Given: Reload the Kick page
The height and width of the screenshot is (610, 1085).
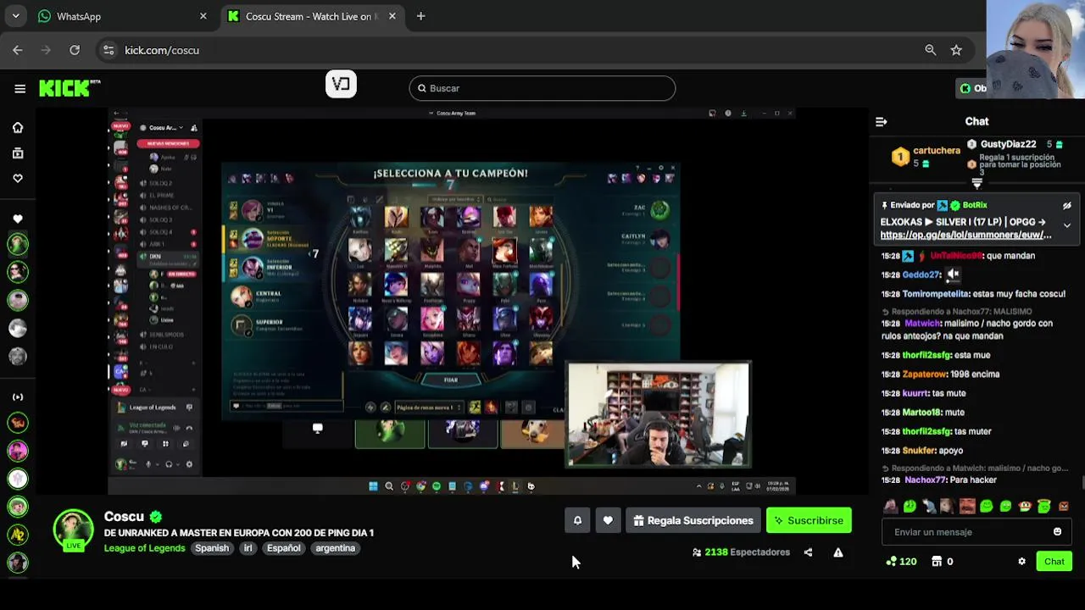Looking at the screenshot, I should point(75,50).
